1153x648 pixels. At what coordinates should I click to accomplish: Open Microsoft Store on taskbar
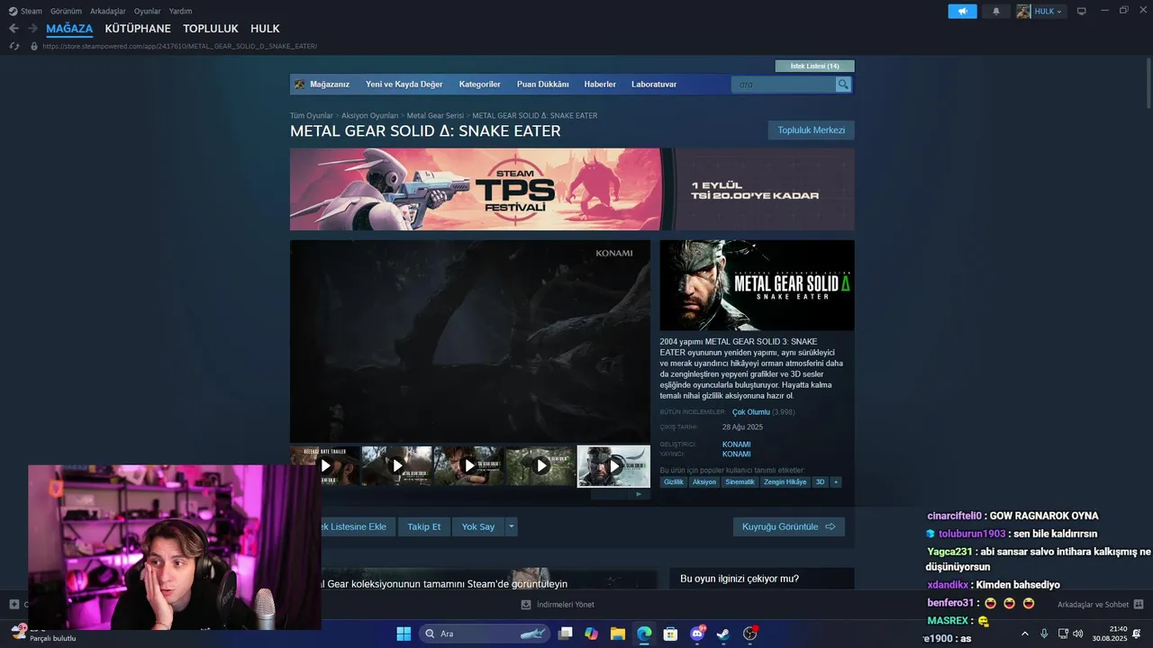(x=670, y=634)
